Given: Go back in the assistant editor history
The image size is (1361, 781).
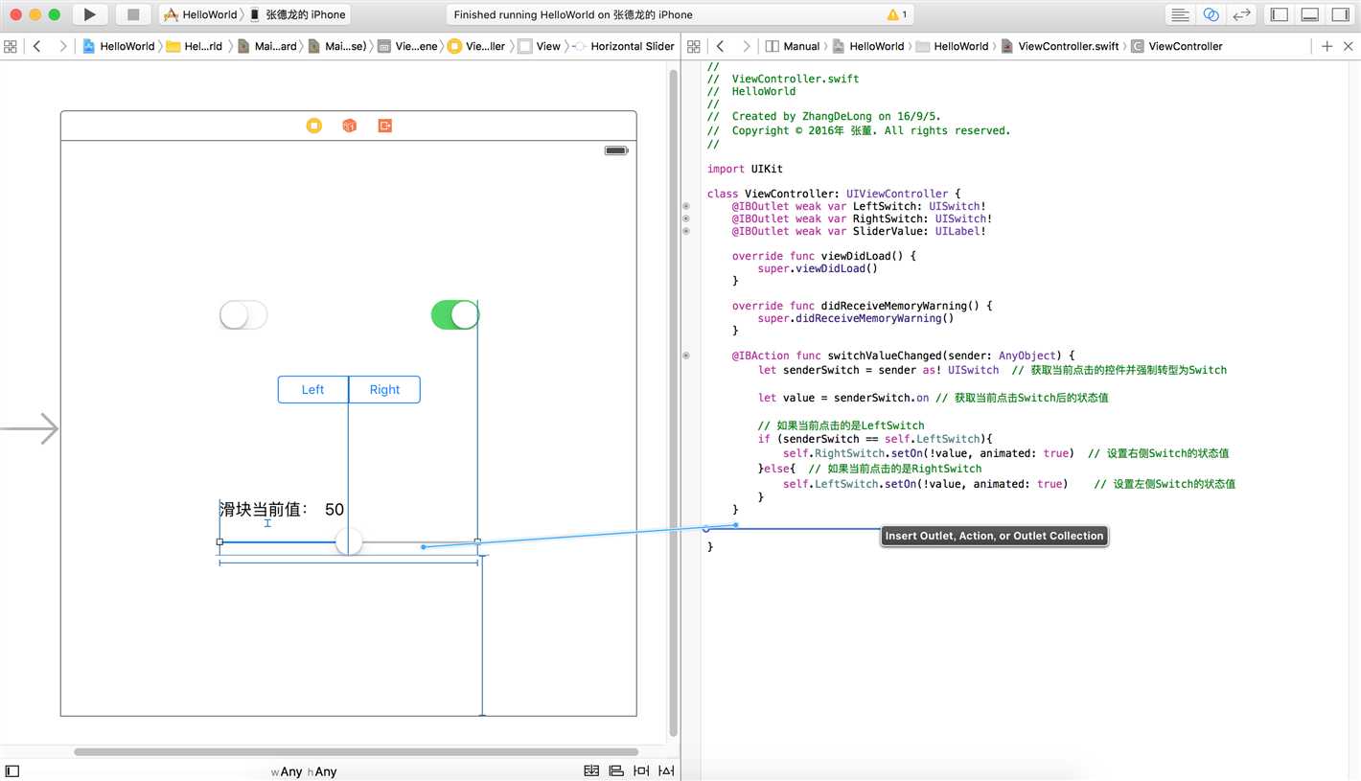Looking at the screenshot, I should [720, 46].
